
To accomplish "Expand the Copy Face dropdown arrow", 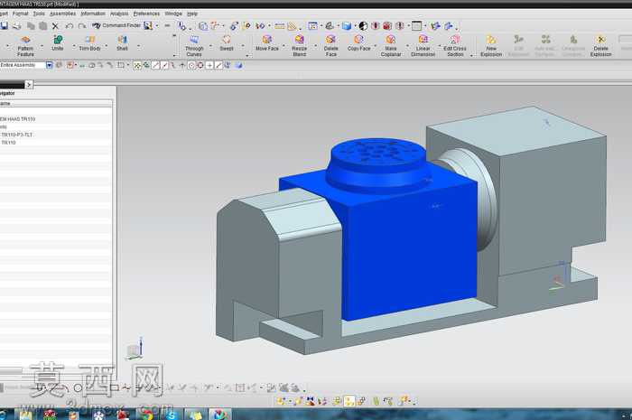I will click(x=376, y=46).
